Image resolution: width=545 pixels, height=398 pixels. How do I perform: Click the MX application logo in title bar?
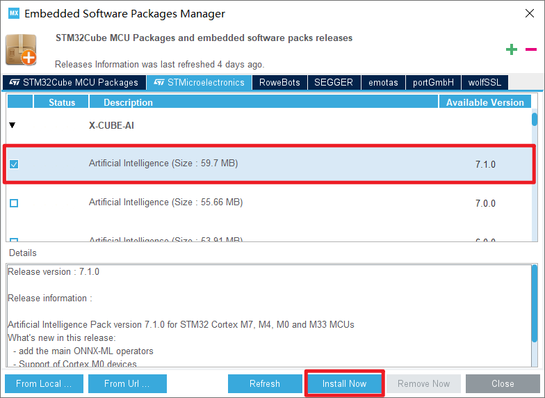click(14, 14)
